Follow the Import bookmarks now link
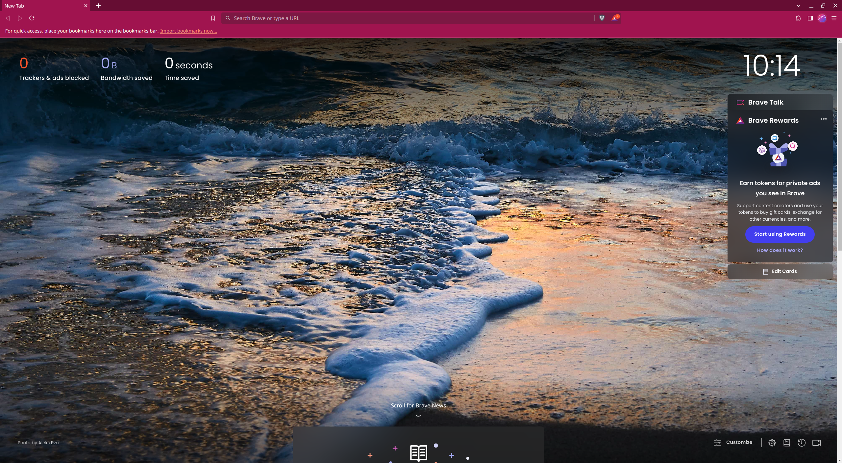Screen dimensions: 842x463 [x=188, y=31]
